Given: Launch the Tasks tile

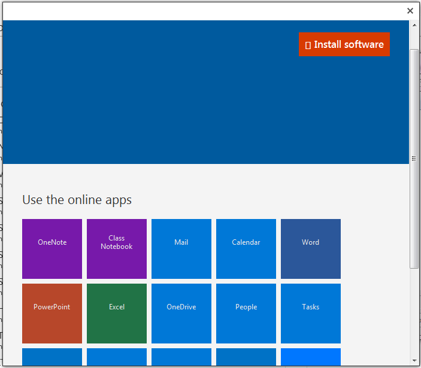Looking at the screenshot, I should [311, 314].
